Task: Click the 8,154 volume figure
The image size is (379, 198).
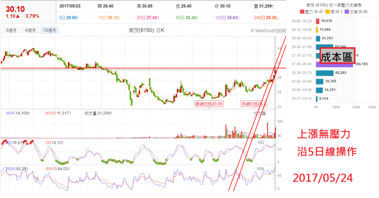Action: [324, 98]
